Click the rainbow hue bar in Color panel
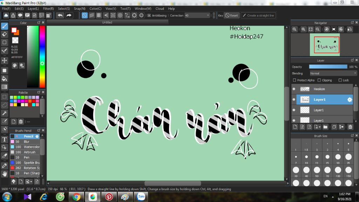Viewport: 359px width, 202px height. (42, 56)
